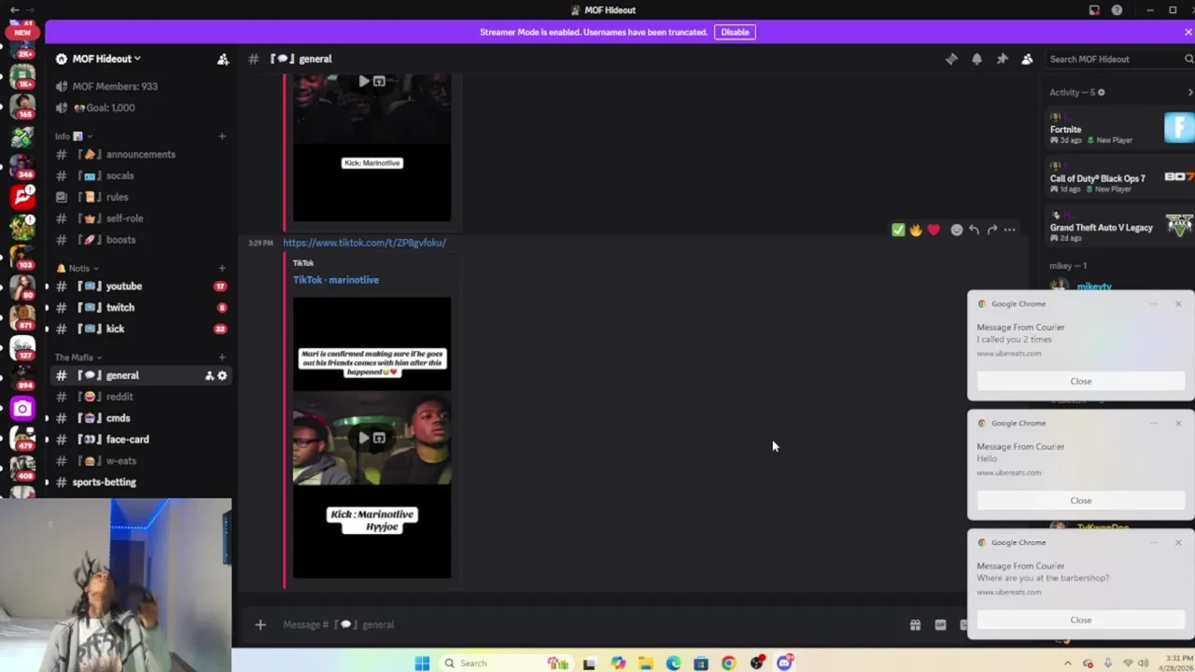Create channel plus in Notis category
This screenshot has height=672, width=1195.
(222, 268)
